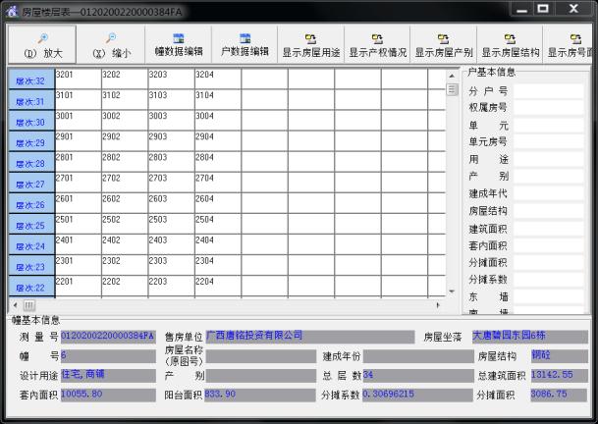Click 显示房屋产别 toolbar button
The image size is (598, 424).
444,44
